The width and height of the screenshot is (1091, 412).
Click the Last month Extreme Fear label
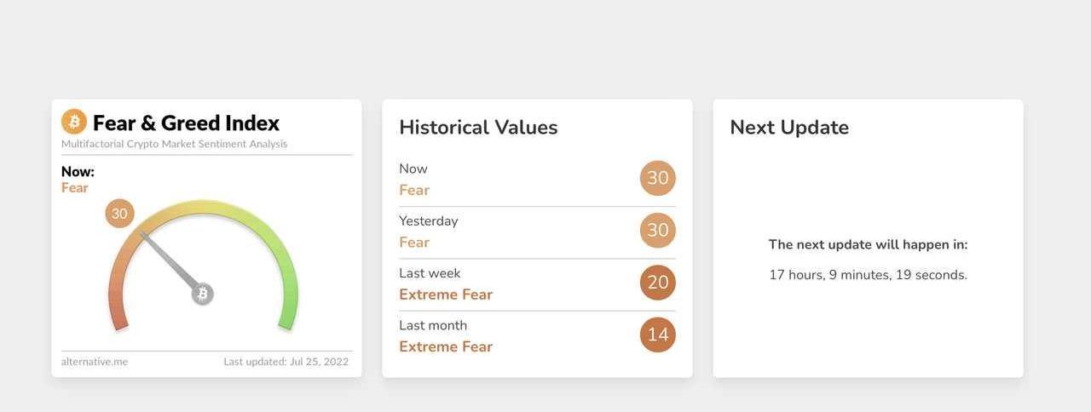coord(446,346)
